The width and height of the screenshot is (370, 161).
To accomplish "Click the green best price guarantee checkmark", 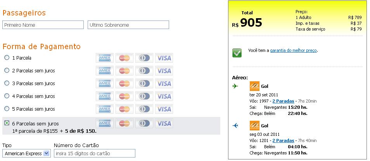I will coord(237,53).
